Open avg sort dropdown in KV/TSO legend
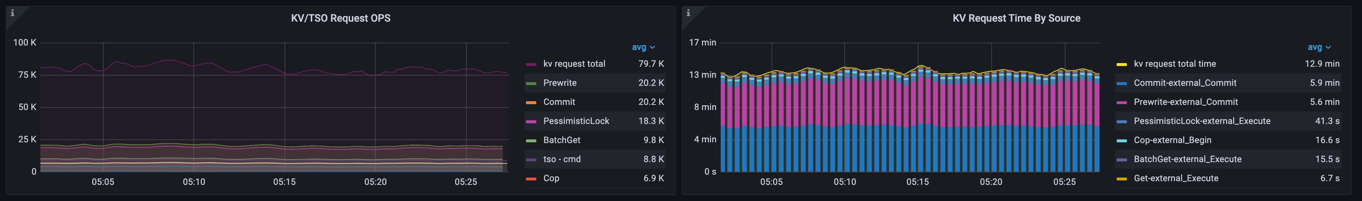Image resolution: width=1362 pixels, height=201 pixels. click(643, 47)
